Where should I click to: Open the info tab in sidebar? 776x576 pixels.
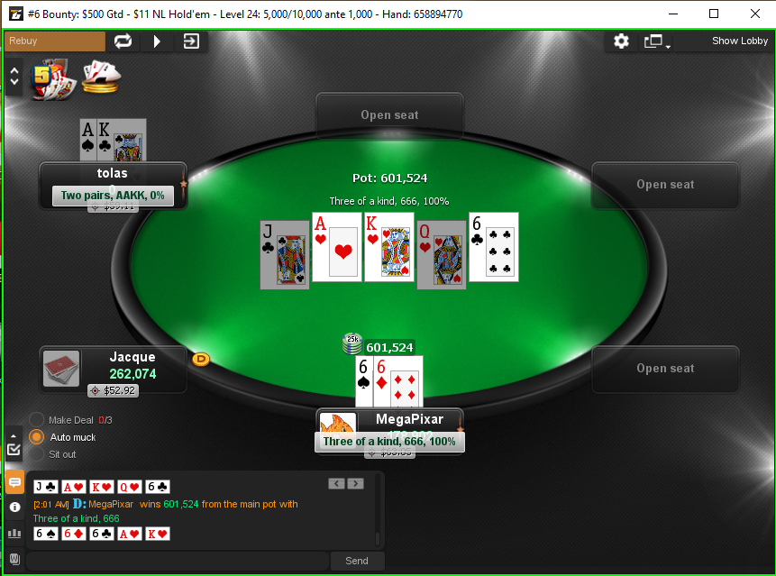[x=14, y=507]
